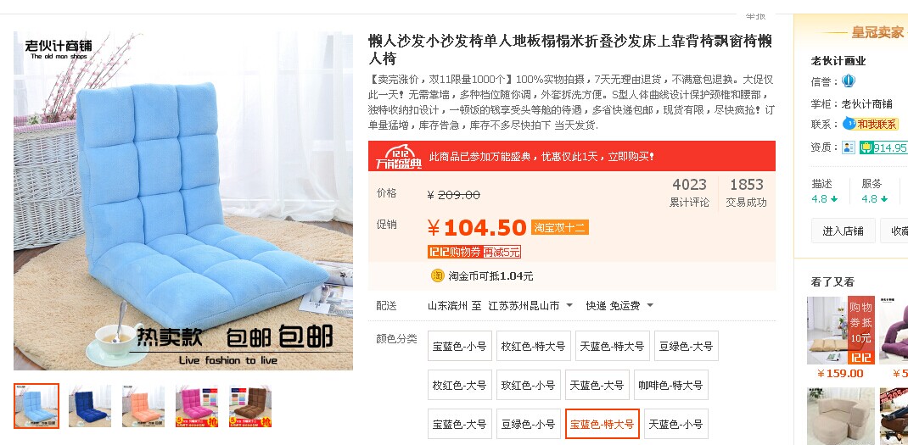Expand the delivery city 昆山市 dropdown
This screenshot has width=908, height=445.
click(569, 305)
